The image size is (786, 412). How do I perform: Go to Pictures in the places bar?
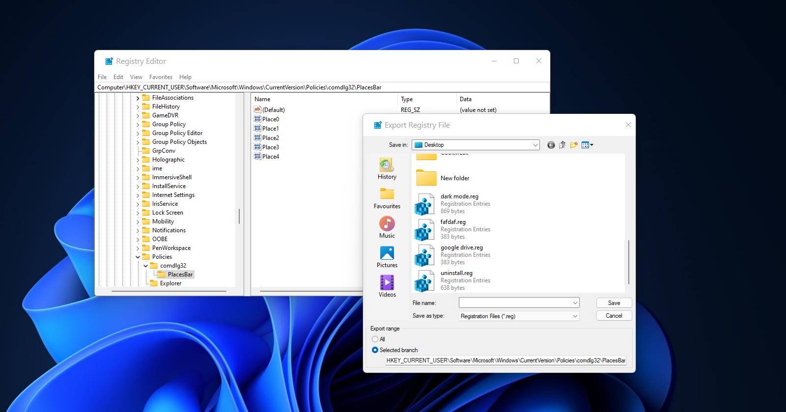[x=387, y=257]
